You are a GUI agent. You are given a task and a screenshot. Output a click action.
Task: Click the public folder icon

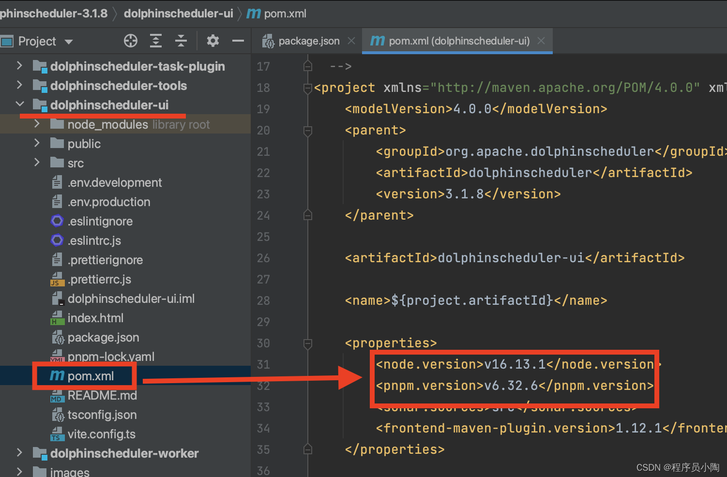point(57,143)
